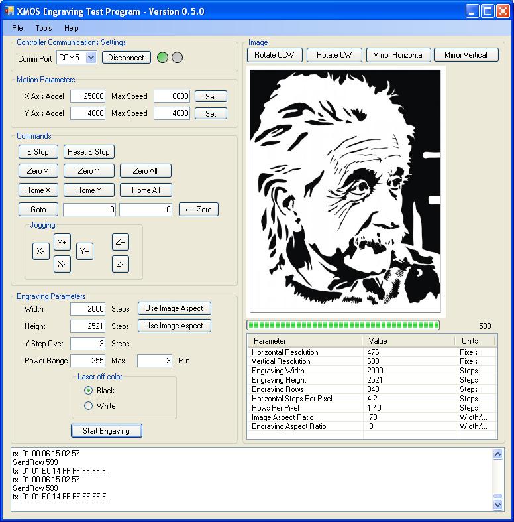Jog down with the Z- button
Viewport: 514px width, 522px height.
(121, 264)
